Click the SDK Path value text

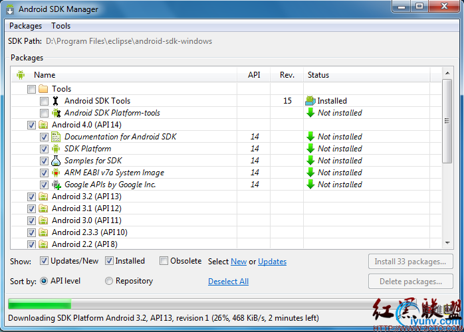click(x=129, y=41)
